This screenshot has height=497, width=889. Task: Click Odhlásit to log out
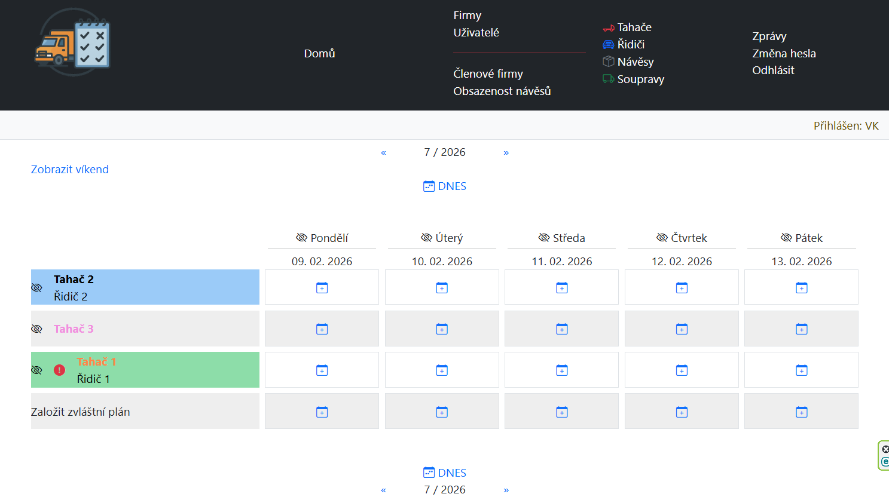(773, 70)
